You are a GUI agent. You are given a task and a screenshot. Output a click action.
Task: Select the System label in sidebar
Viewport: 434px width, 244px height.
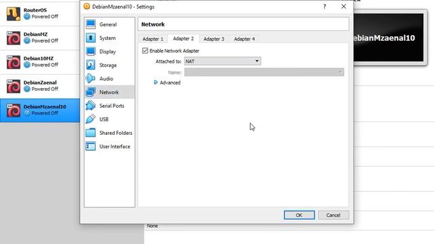click(107, 38)
